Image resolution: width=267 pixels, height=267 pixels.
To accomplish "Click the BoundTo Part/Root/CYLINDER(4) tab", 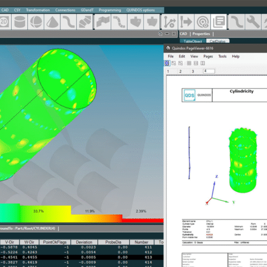I will [28, 228].
